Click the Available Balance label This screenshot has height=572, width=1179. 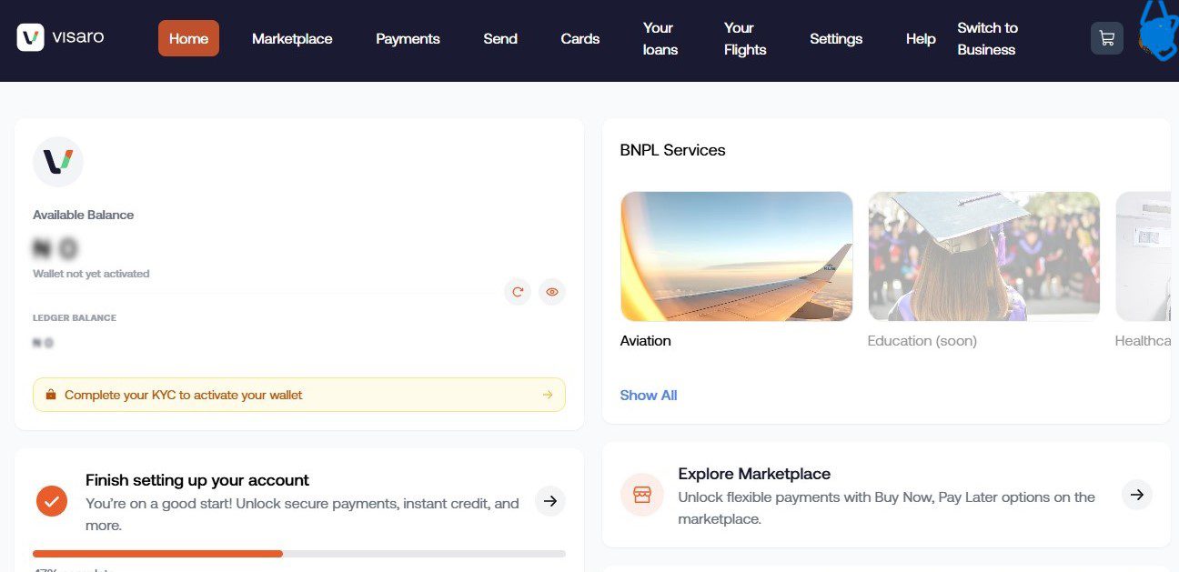pos(84,215)
